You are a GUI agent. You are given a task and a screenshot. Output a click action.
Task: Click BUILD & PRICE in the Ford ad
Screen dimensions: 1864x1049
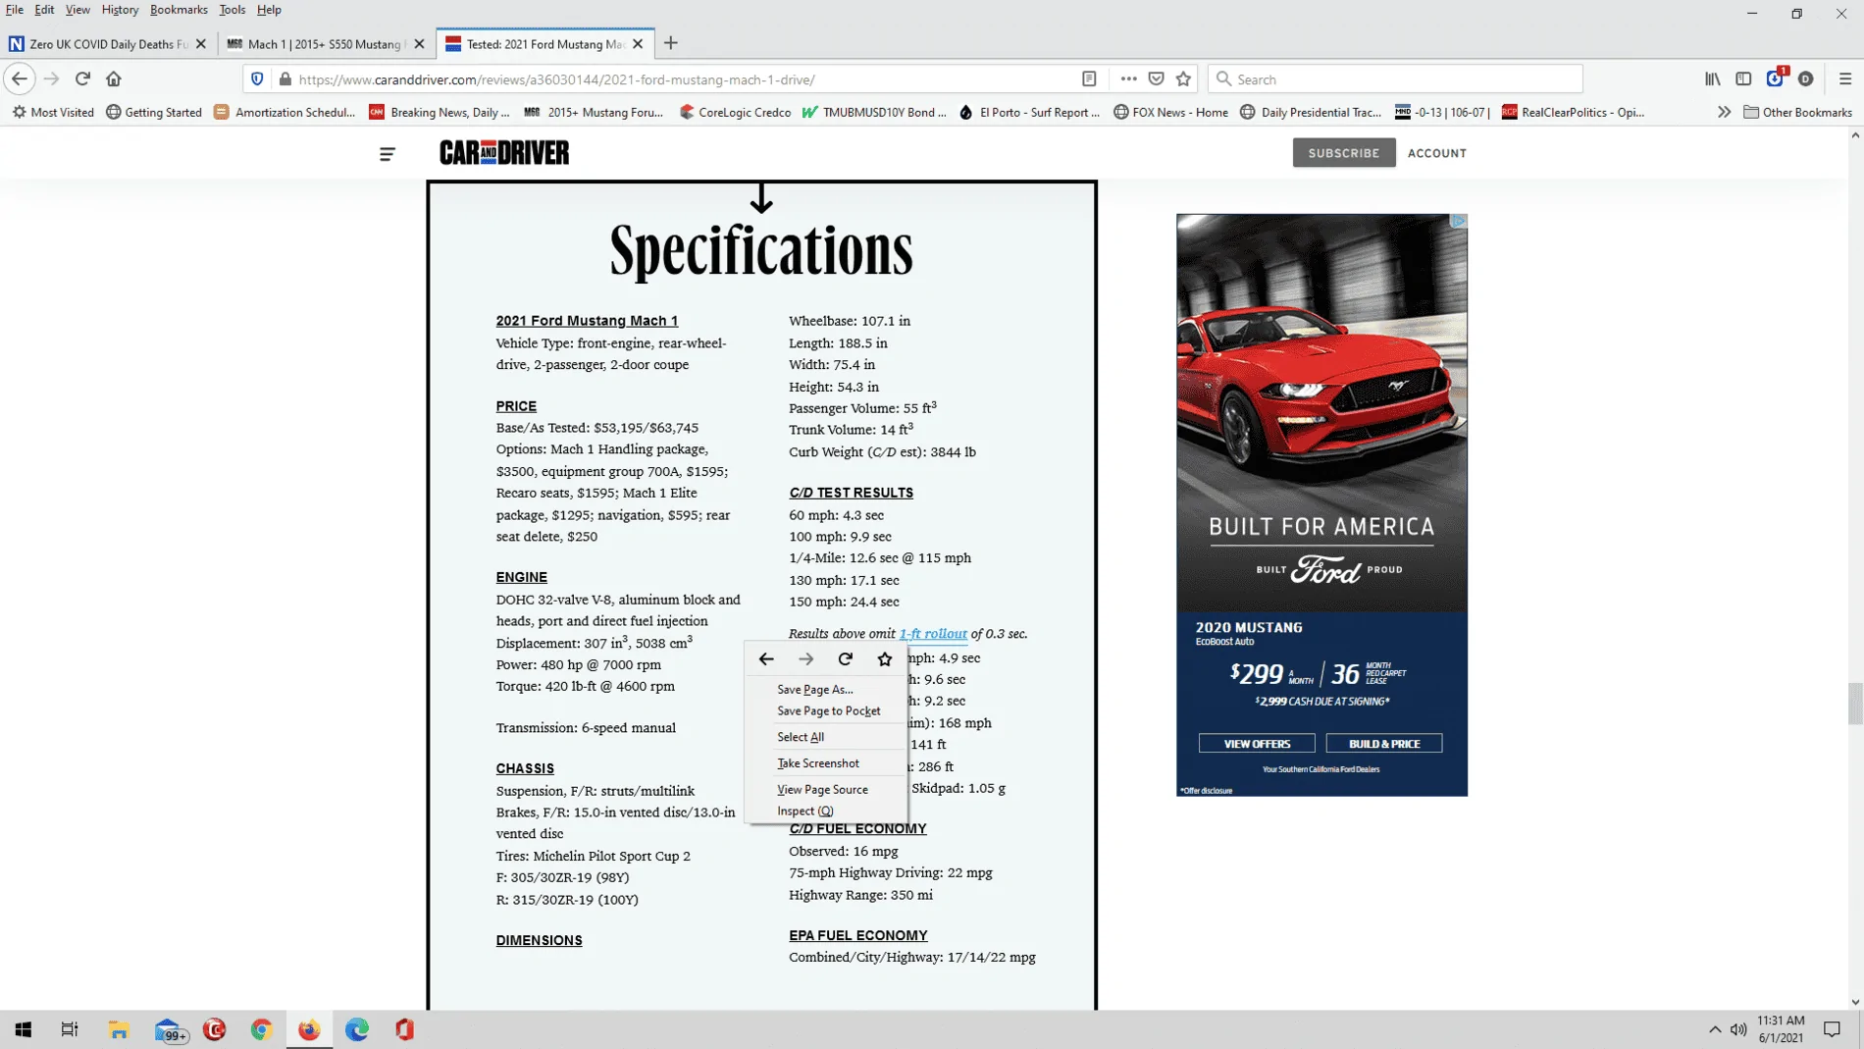pos(1384,744)
